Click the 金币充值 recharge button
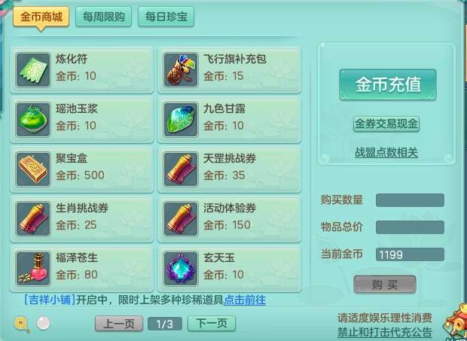Screen dimensions: 467x341 click(x=388, y=85)
